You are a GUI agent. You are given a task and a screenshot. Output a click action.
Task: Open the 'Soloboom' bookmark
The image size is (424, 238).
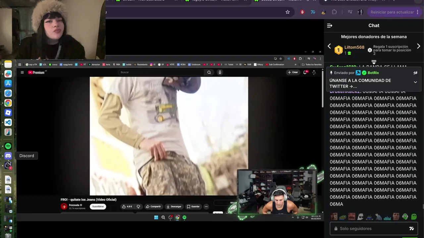tap(194, 64)
